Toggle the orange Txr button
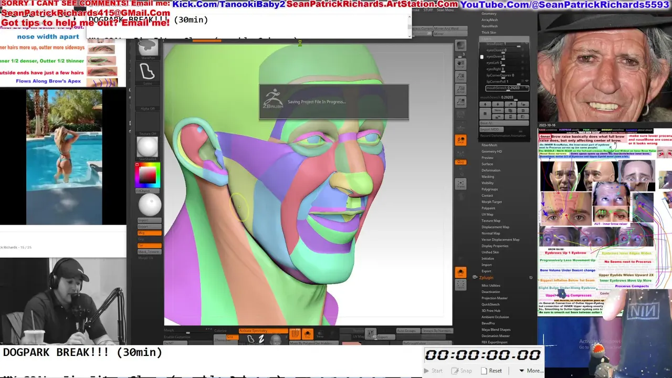 [149, 245]
